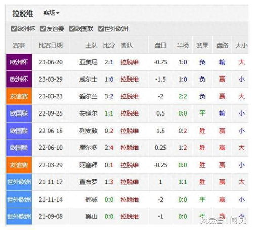This screenshot has width=253, height=230.
Task: Uncheck the 欧洲杯 filter checkbox
Action: 14,29
